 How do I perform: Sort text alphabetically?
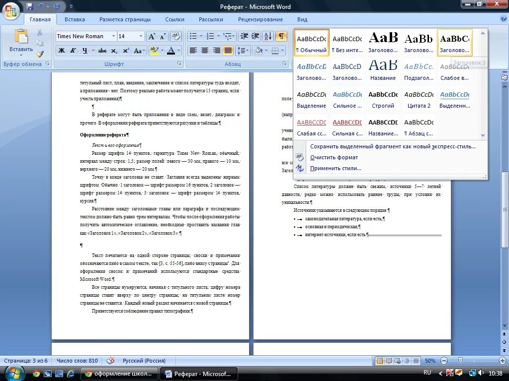pyautogui.click(x=268, y=36)
